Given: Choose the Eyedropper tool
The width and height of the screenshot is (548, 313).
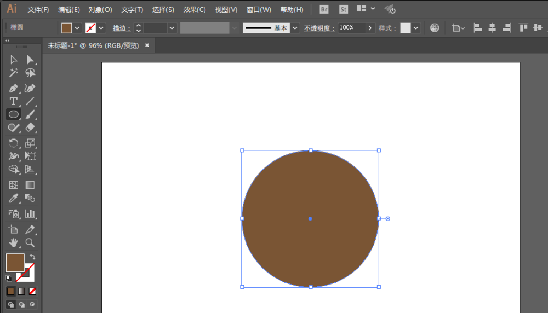Looking at the screenshot, I should [13, 198].
